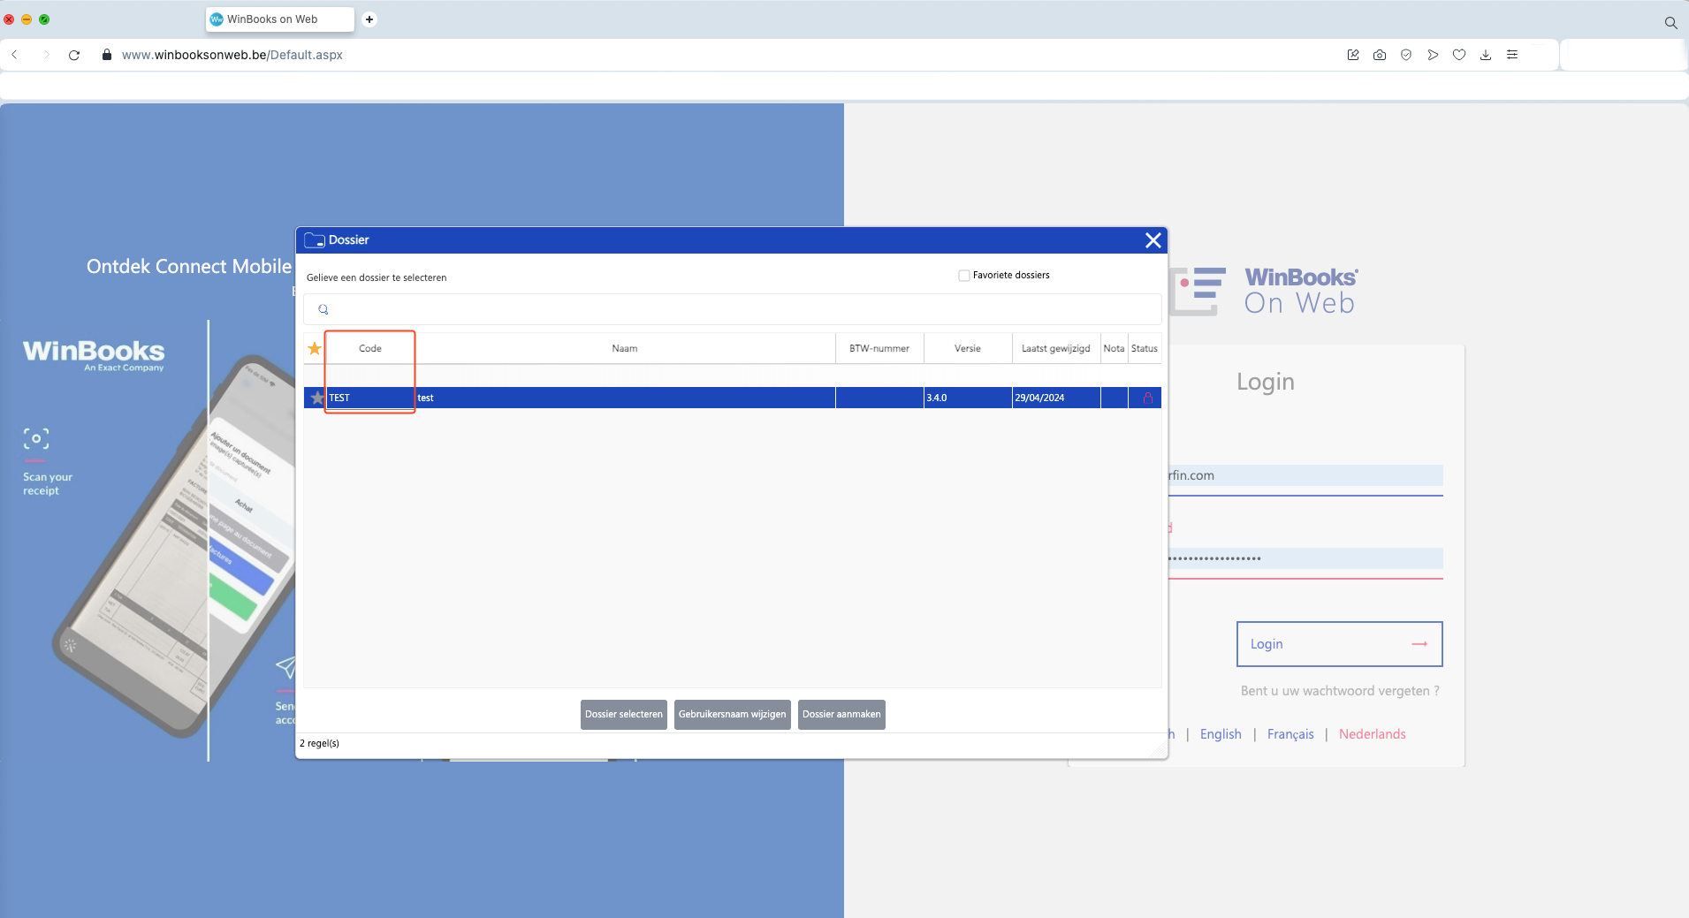Sort by the Naam column header
Screen dimensions: 1689x918
click(625, 348)
